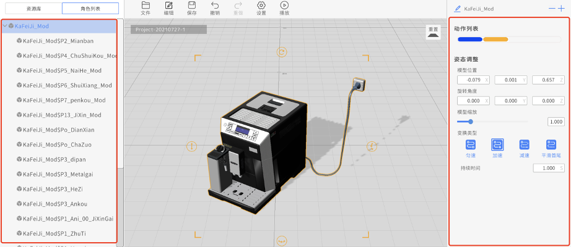The image size is (571, 247).
Task: Click the model scale value field 1.000
Action: pyautogui.click(x=556, y=122)
